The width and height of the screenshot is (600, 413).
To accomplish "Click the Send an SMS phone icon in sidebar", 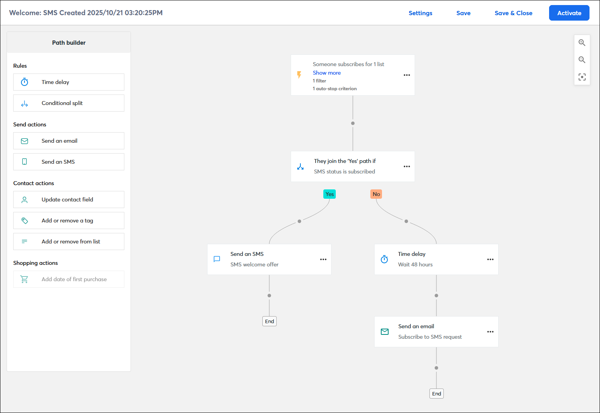I will (x=24, y=162).
